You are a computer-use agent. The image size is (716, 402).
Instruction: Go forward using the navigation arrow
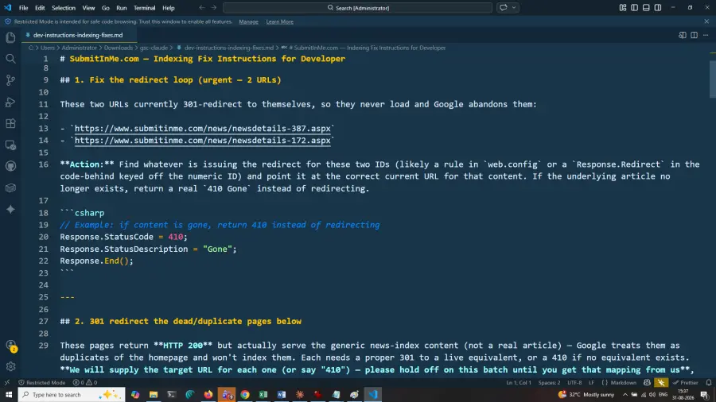tap(214, 8)
